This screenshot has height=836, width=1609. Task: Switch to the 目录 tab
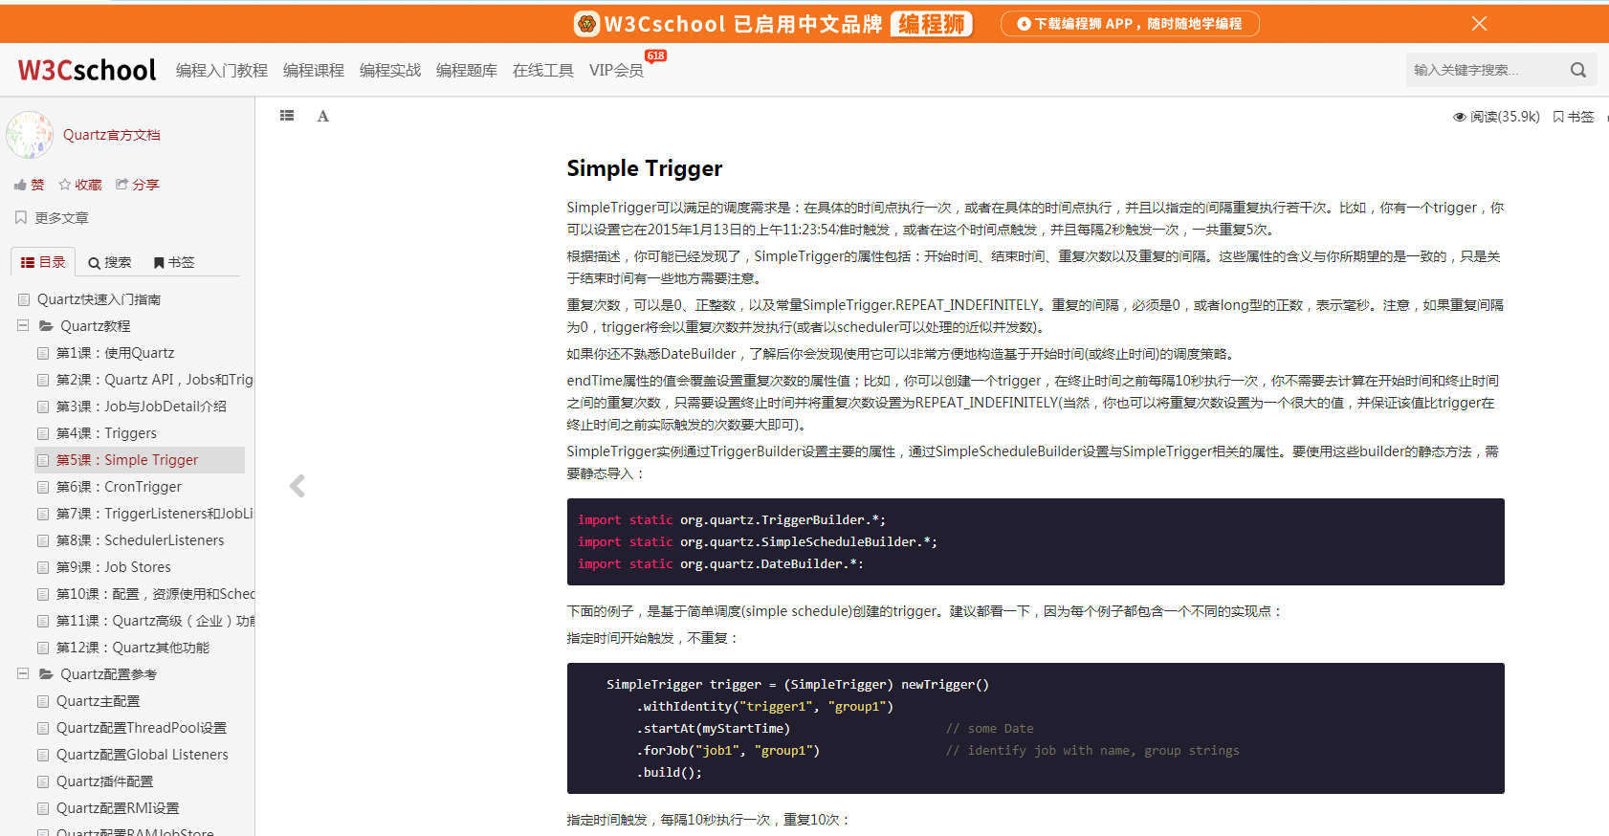[x=43, y=262]
